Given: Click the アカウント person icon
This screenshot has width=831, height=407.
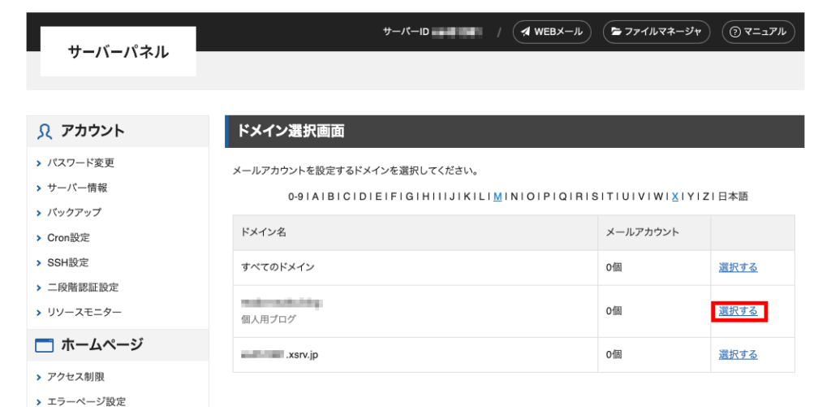Looking at the screenshot, I should [x=45, y=132].
